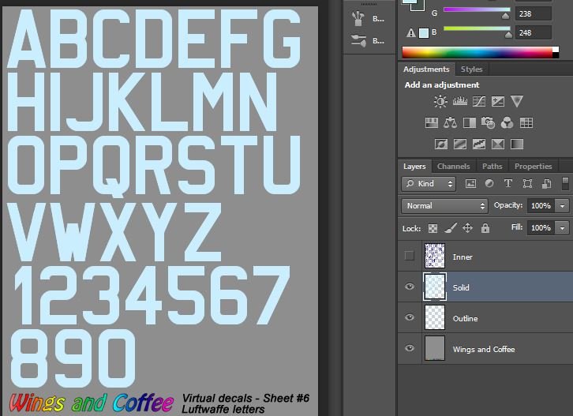
Task: Open the Normal blending mode dropdown
Action: coord(445,206)
